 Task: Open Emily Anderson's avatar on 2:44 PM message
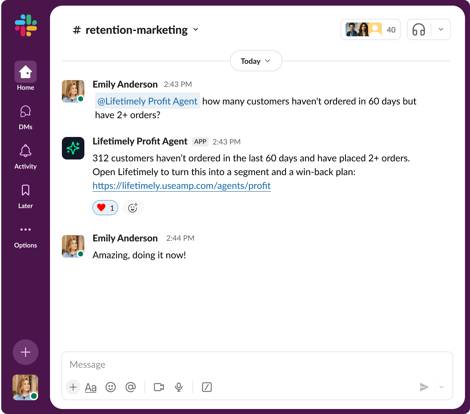73,246
